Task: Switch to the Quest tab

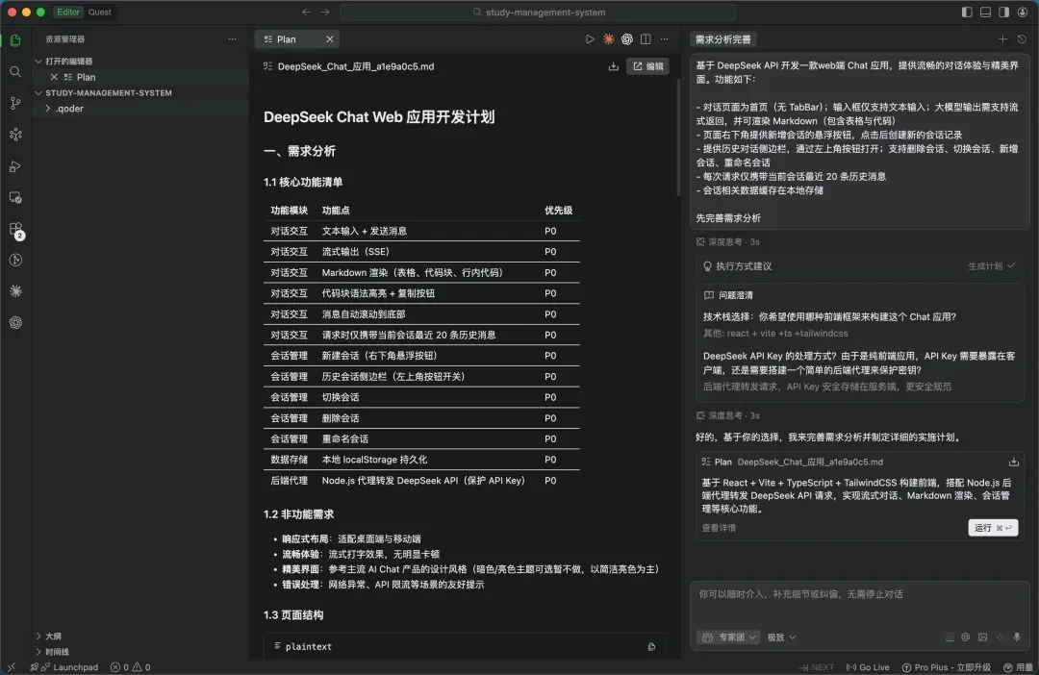Action: [x=99, y=12]
